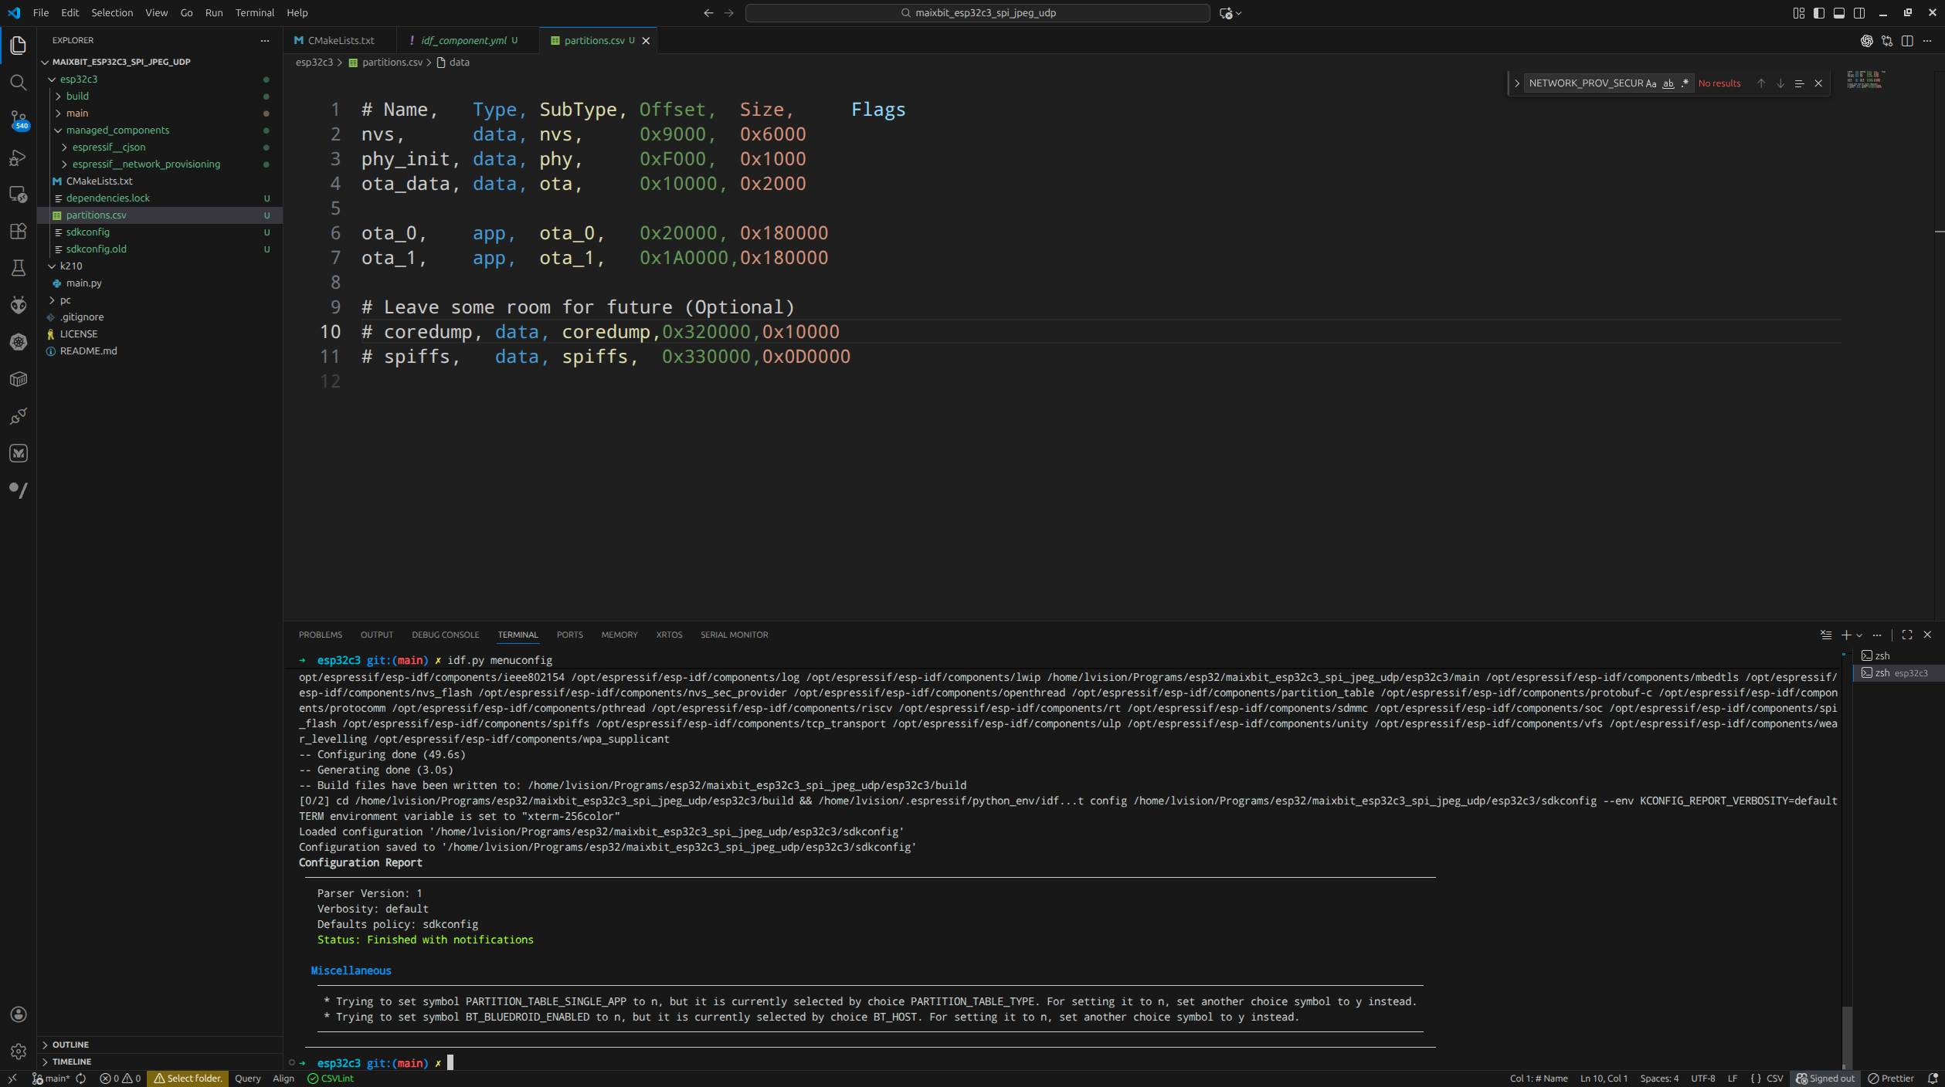Open the notifications bell in status bar

pyautogui.click(x=1933, y=1078)
